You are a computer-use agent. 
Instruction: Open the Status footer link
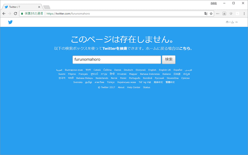pos(146,87)
